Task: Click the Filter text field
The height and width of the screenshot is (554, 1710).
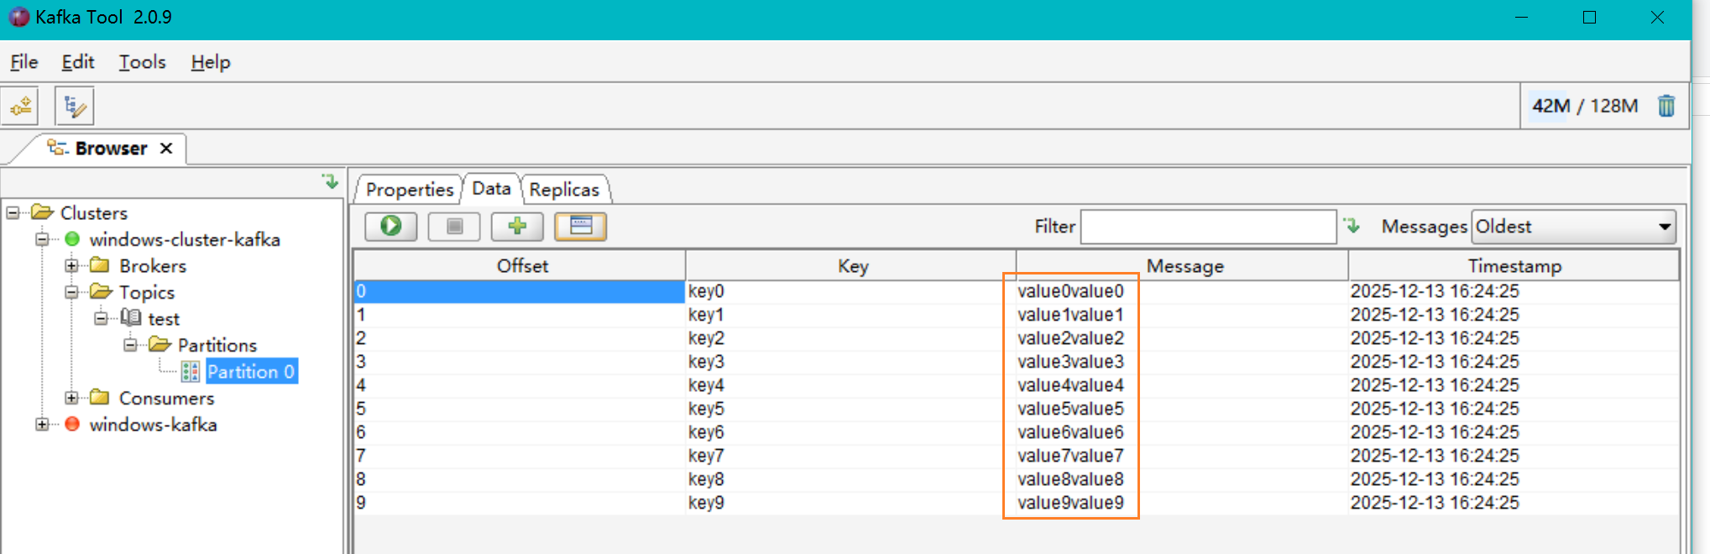Action: tap(1207, 227)
